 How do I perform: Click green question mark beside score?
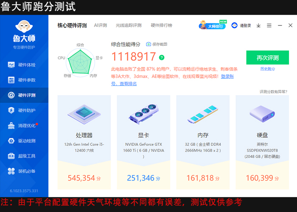click(162, 57)
